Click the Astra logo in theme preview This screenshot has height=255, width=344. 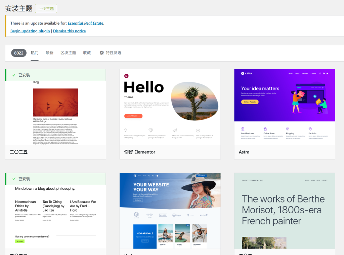click(247, 73)
